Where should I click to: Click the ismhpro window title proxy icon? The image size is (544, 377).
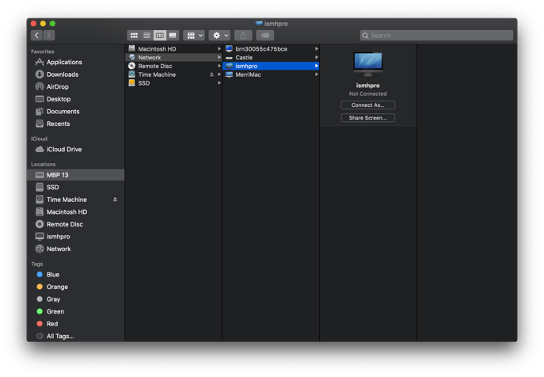tap(259, 24)
